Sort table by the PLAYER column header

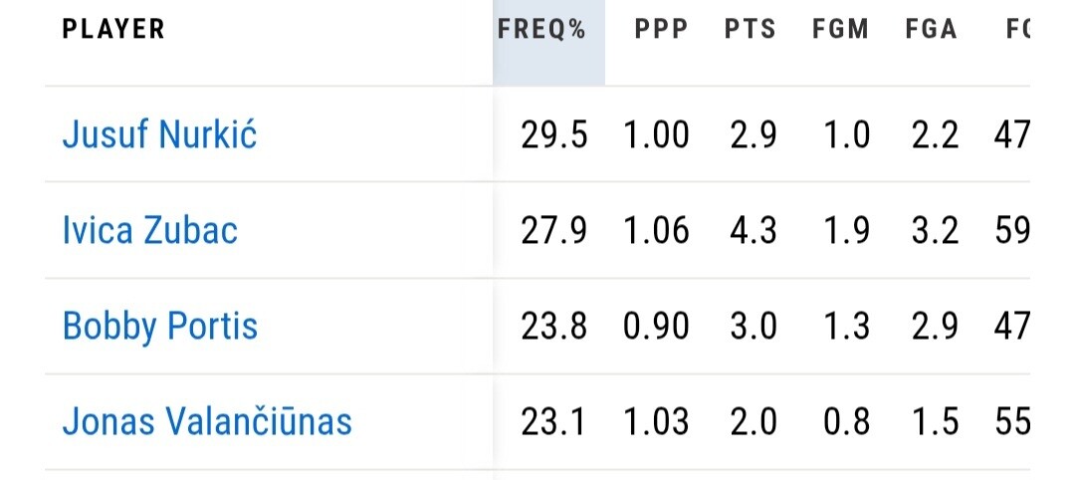pos(113,30)
